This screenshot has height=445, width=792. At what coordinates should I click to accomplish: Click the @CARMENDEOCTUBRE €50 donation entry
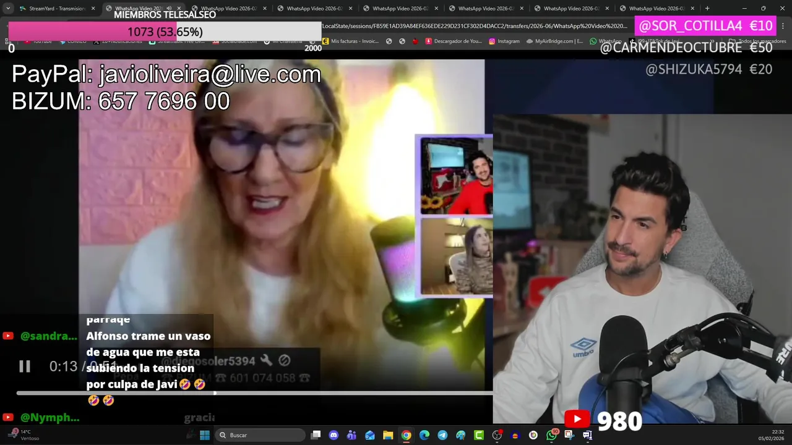click(x=686, y=48)
